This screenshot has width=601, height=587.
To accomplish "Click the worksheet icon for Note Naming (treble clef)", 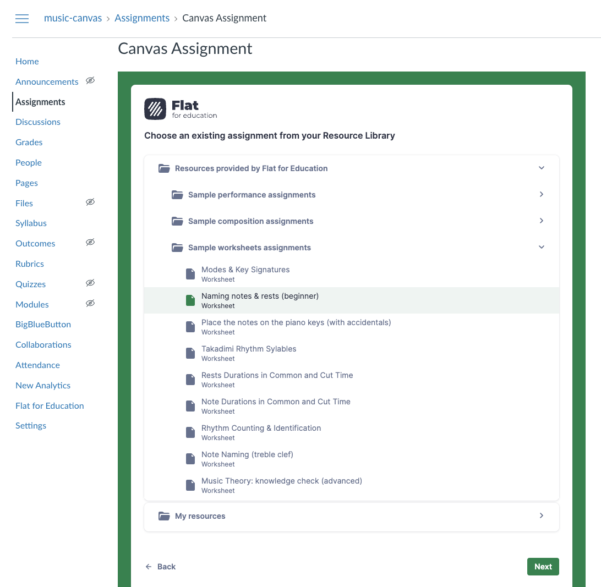I will coord(190,458).
